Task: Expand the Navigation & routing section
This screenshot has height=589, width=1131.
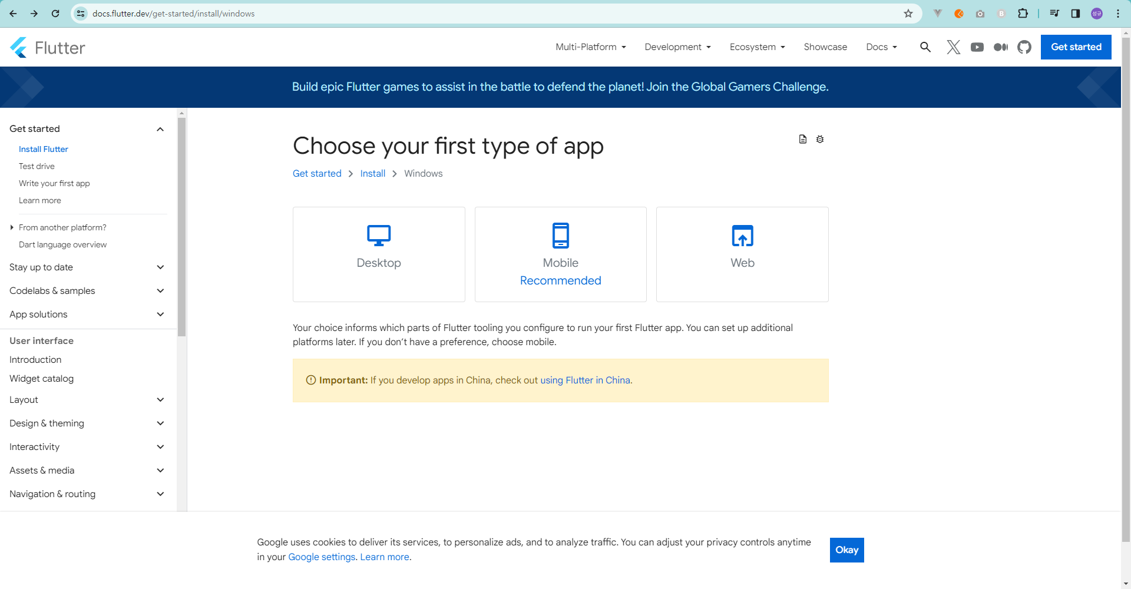Action: click(x=160, y=494)
